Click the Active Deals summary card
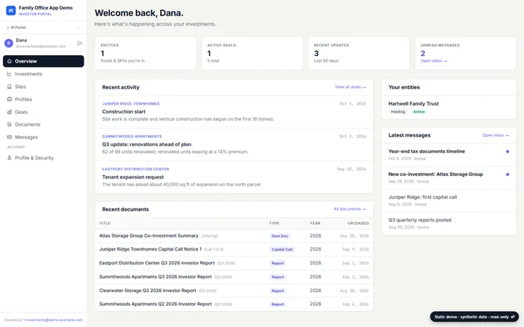This screenshot has width=524, height=327. click(x=253, y=53)
